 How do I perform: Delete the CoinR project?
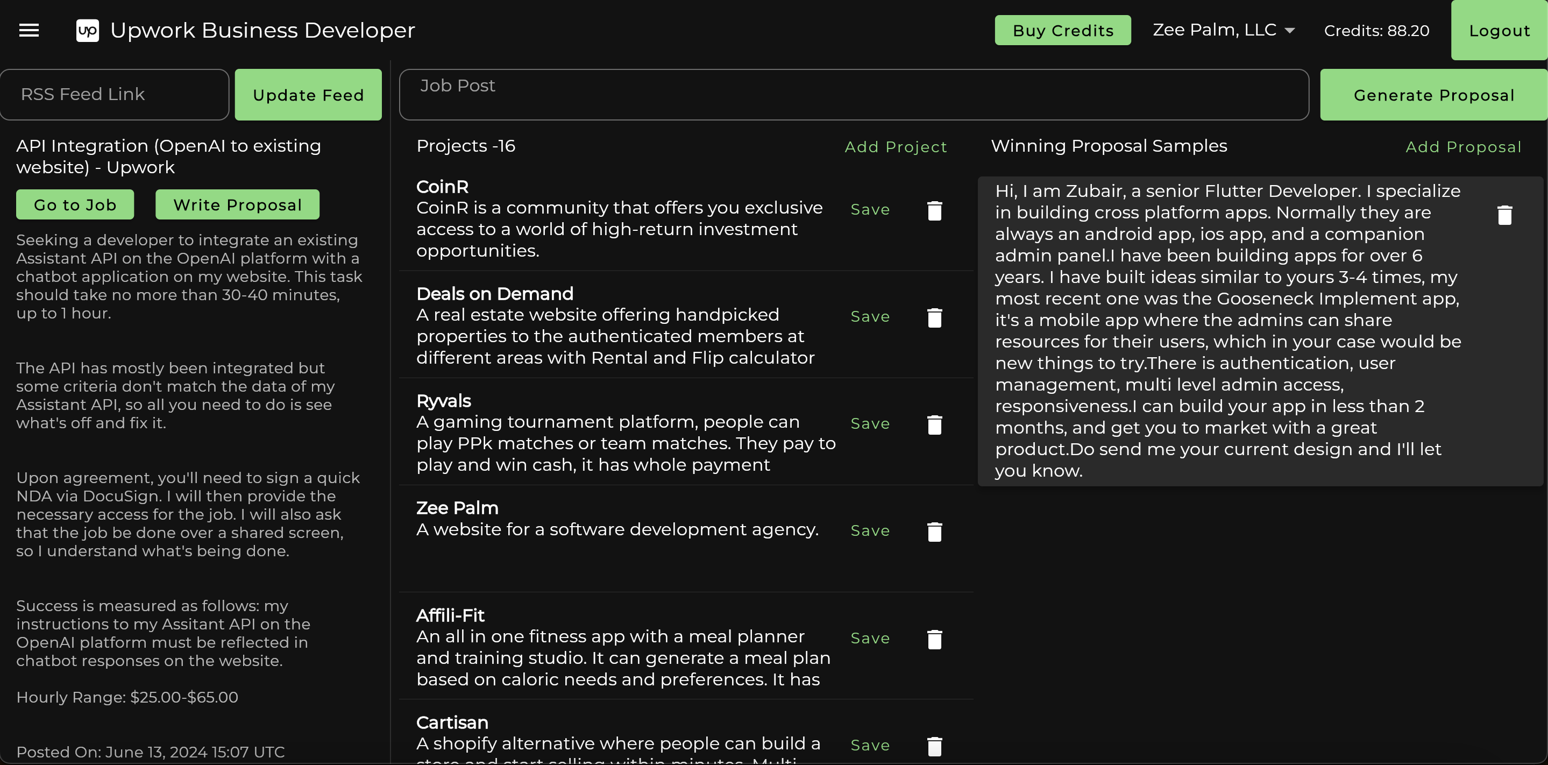pos(934,210)
